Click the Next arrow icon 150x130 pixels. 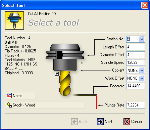coord(100,122)
